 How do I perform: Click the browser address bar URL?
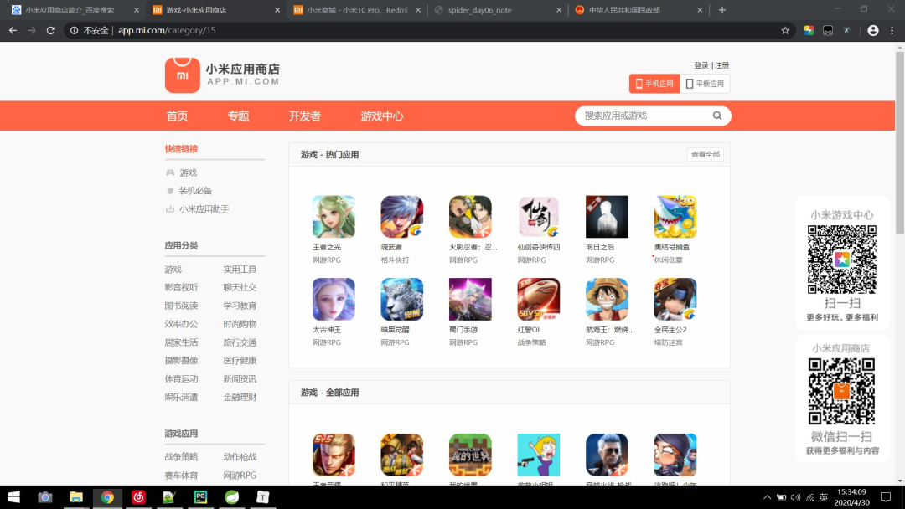pos(167,30)
